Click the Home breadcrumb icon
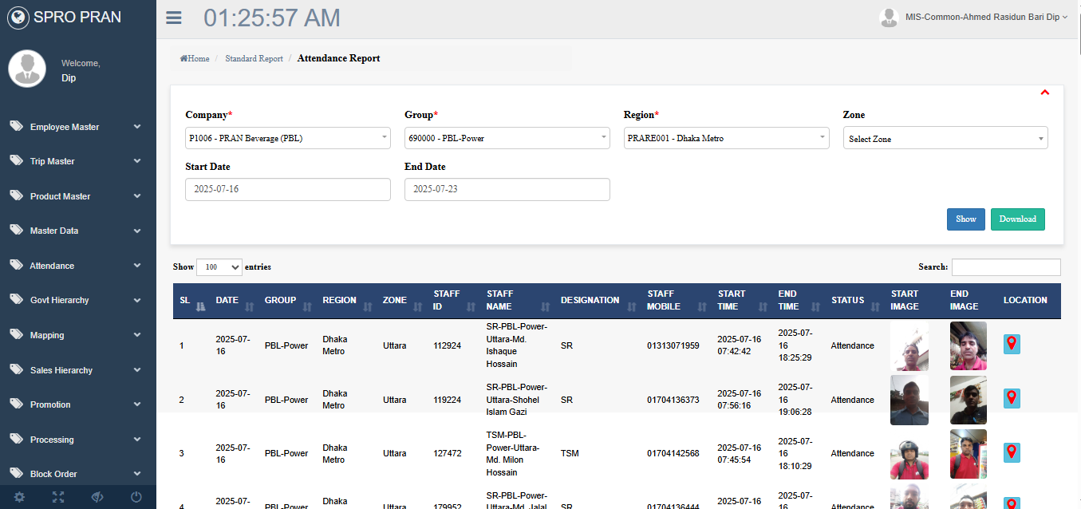 point(184,58)
